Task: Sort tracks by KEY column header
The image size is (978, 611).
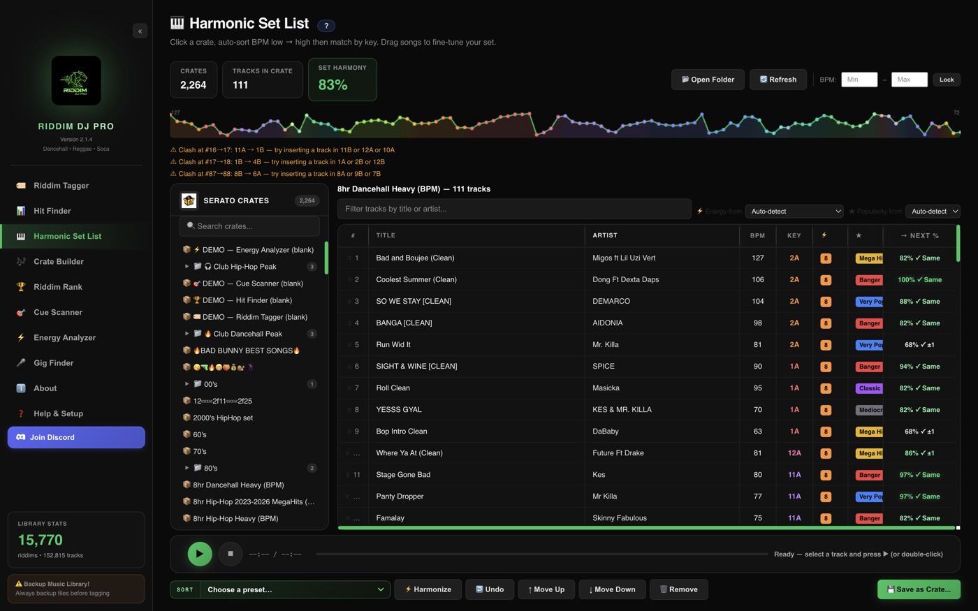Action: (x=794, y=235)
